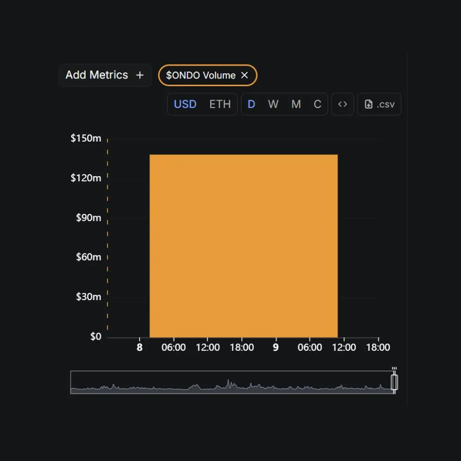Download chart data as .csv
Screen dimensions: 461x461
point(379,104)
